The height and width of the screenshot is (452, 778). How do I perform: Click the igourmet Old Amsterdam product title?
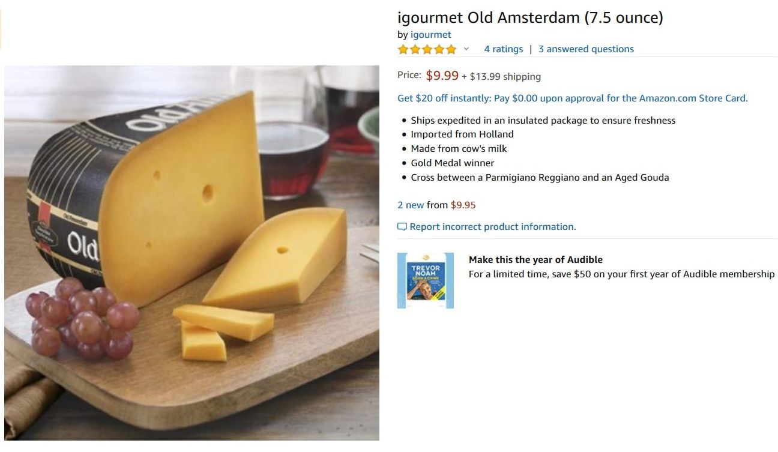click(x=530, y=17)
